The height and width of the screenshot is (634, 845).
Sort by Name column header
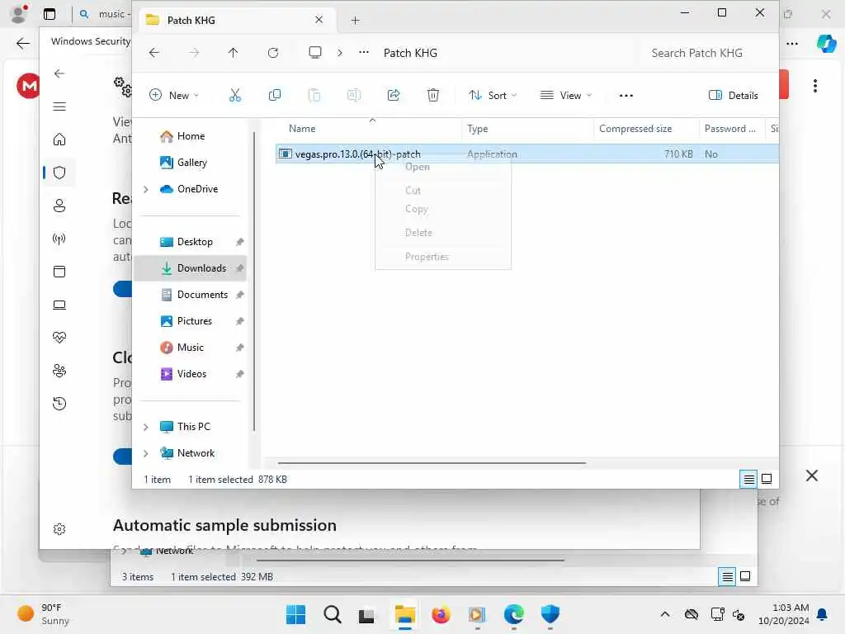pos(302,129)
